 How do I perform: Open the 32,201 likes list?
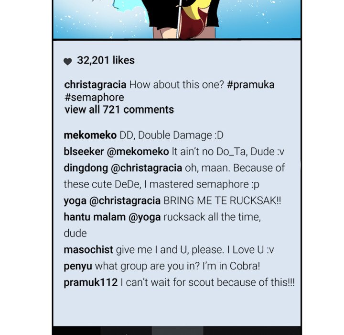(x=106, y=60)
